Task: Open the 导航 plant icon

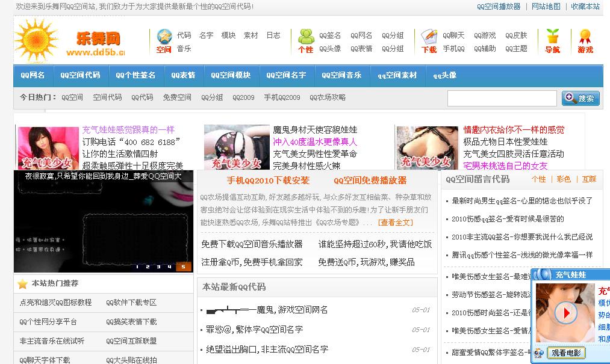Action: 552,37
